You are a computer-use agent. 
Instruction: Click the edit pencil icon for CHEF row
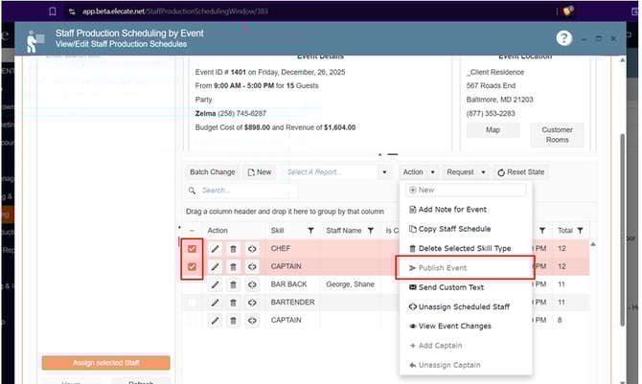215,249
